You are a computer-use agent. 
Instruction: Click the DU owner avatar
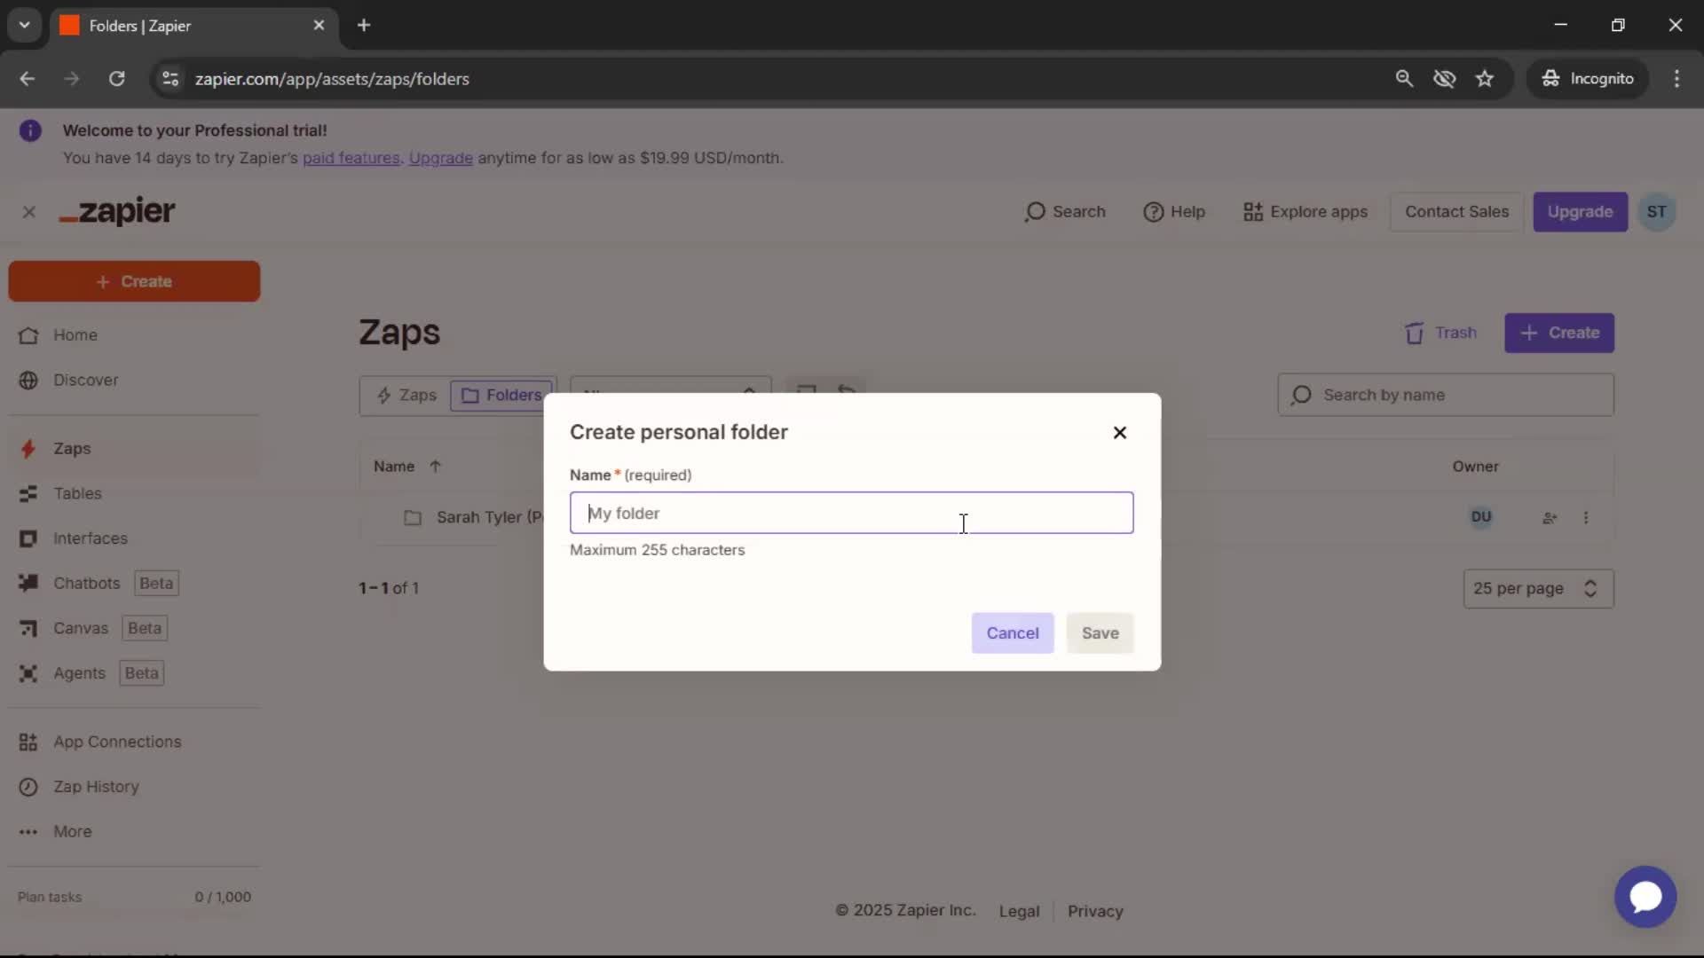[x=1480, y=517]
